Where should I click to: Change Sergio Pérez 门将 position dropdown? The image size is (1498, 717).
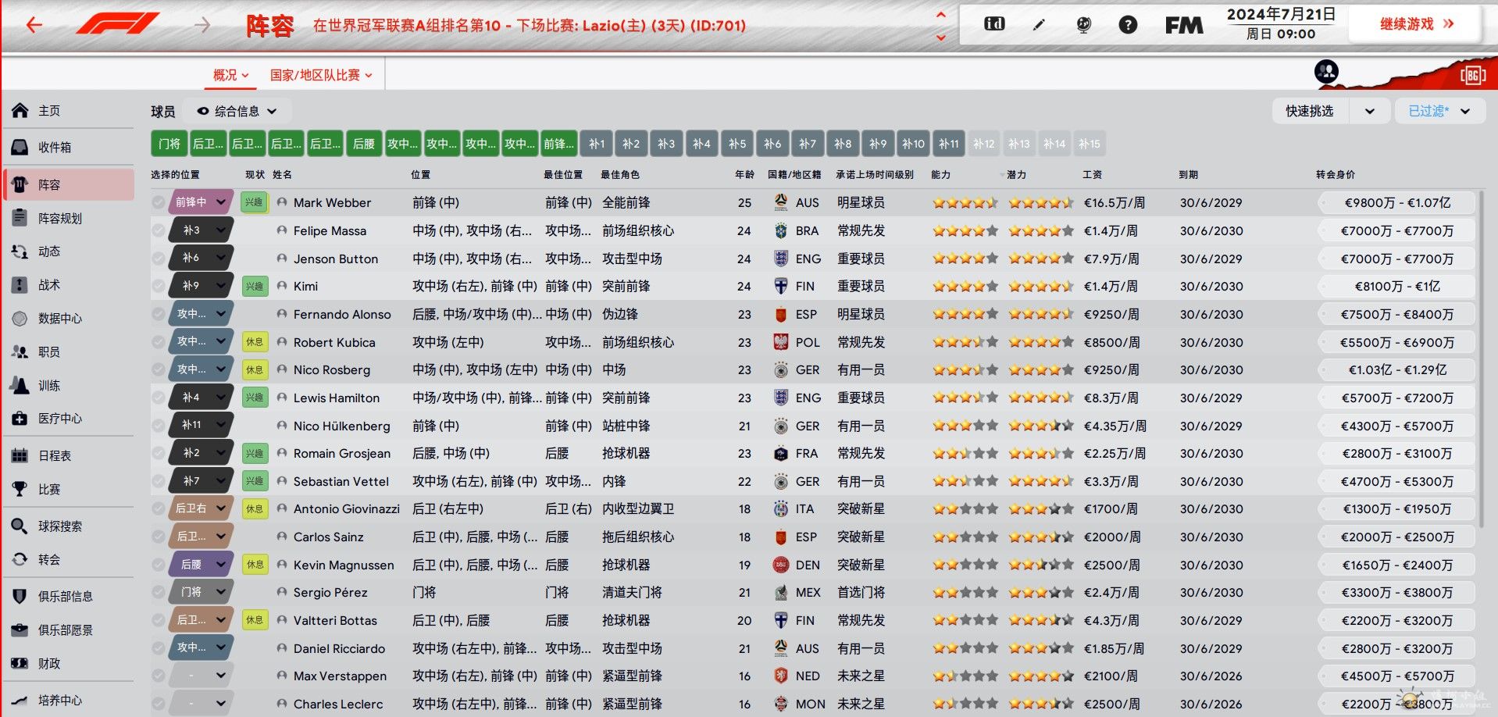click(x=202, y=592)
